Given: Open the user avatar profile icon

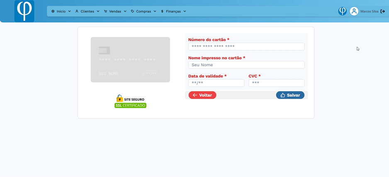Looking at the screenshot, I should (x=354, y=11).
